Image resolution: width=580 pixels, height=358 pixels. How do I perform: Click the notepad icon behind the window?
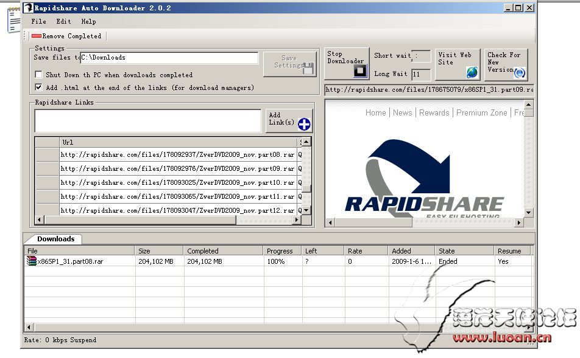tap(14, 20)
